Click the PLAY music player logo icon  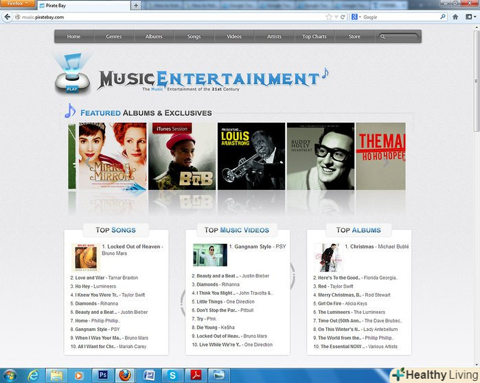point(72,75)
